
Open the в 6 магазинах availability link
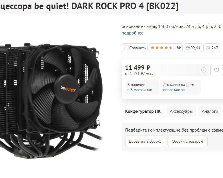click(x=140, y=90)
